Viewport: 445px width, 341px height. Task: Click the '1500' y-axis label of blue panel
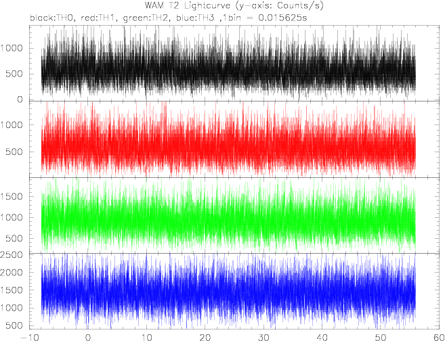click(x=12, y=290)
